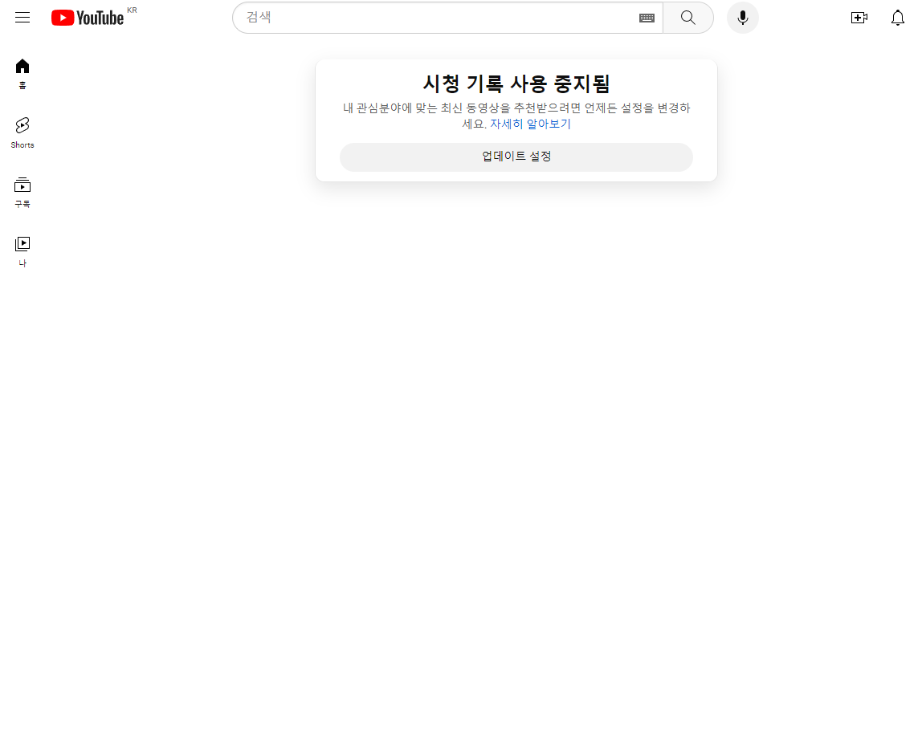
Task: Focus the 검색 search input field
Action: pyautogui.click(x=442, y=18)
